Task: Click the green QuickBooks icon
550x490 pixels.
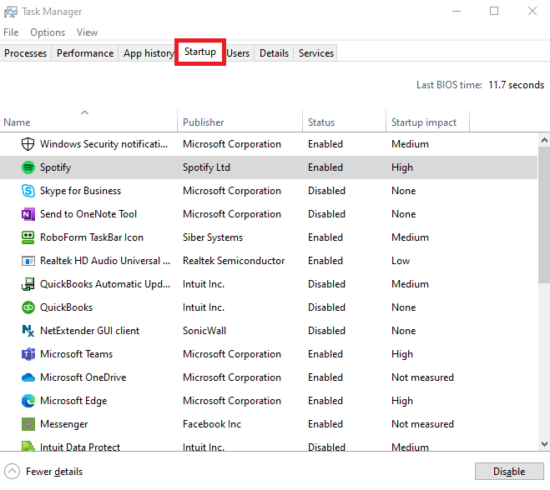Action: [x=28, y=307]
